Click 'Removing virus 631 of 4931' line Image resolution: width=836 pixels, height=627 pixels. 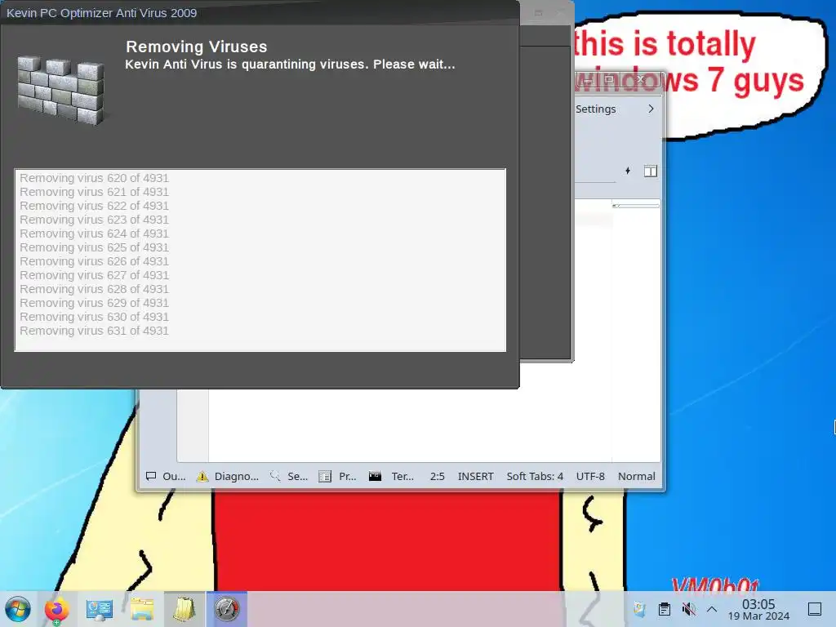[95, 331]
